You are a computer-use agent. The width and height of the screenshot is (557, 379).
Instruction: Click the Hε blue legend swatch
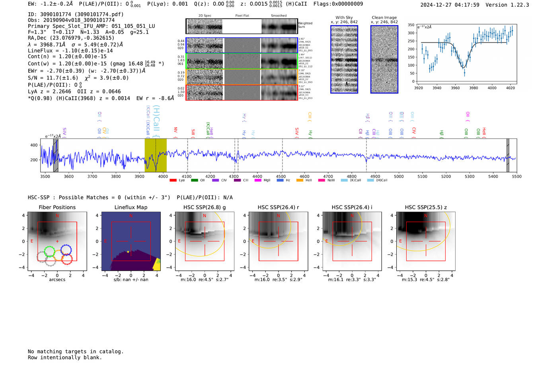coord(280,180)
